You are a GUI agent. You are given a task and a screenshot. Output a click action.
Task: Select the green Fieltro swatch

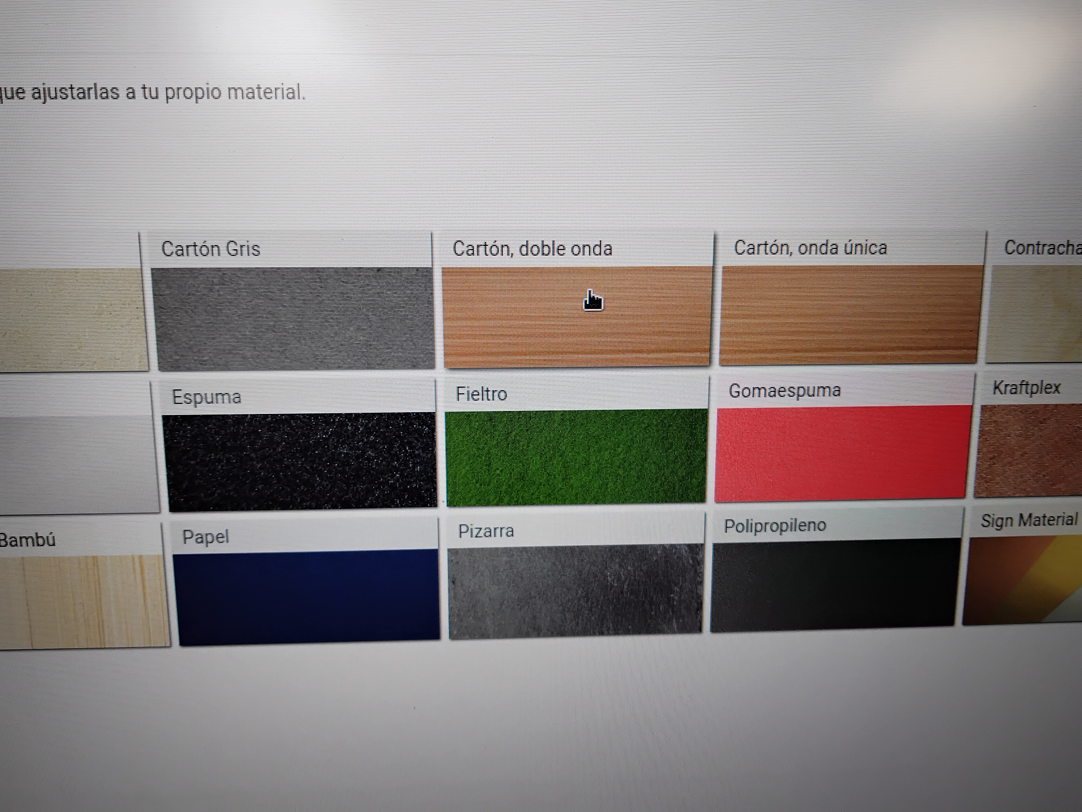click(x=576, y=457)
